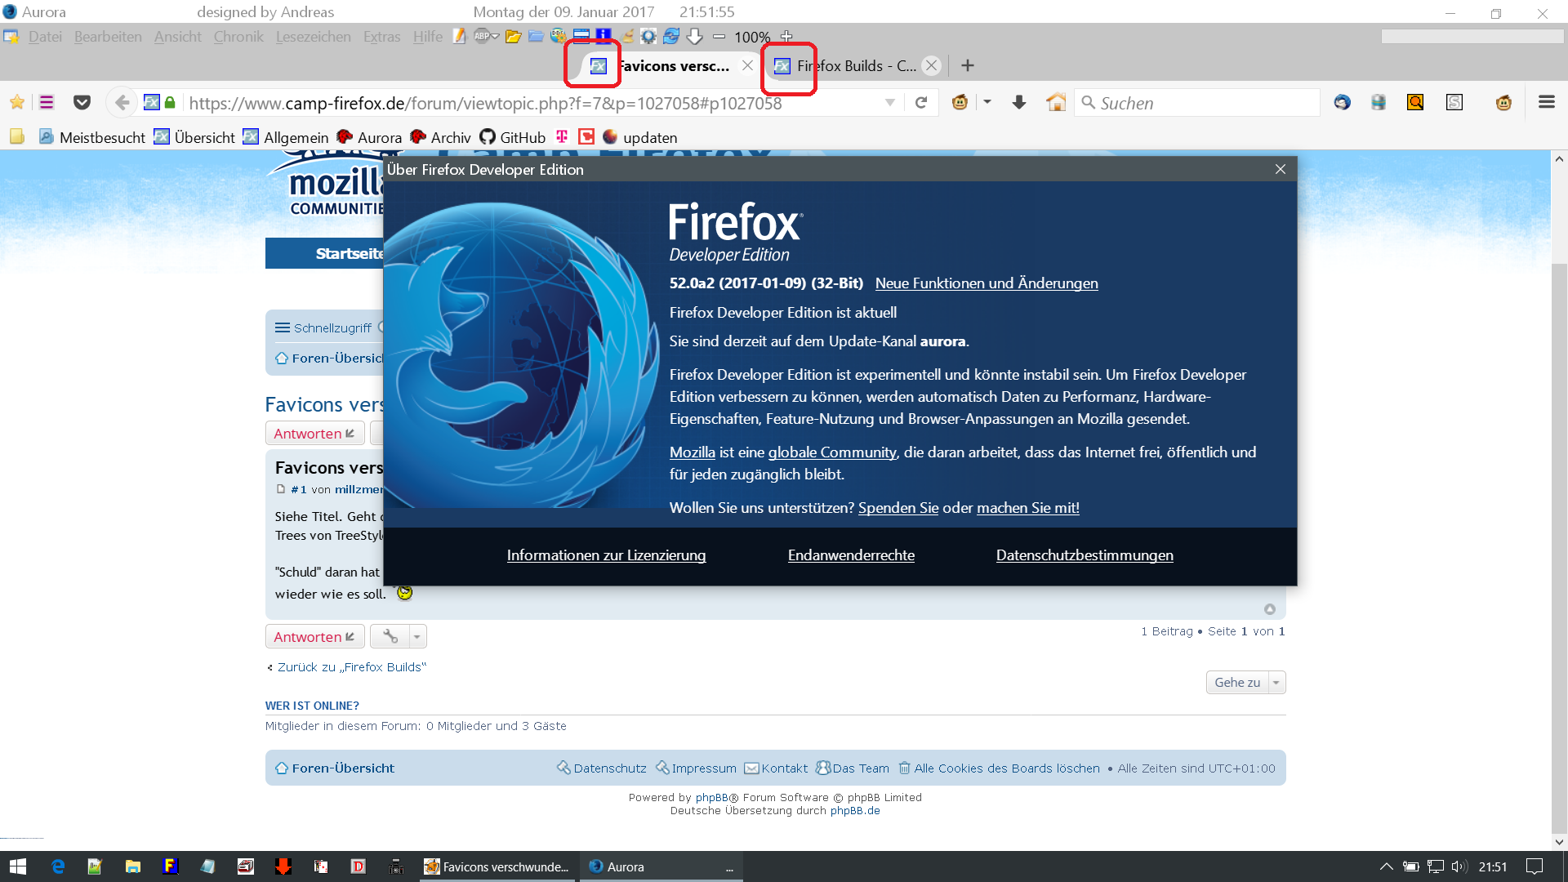Close the Über Firefox Developer Edition dialog
This screenshot has height=882, width=1568.
point(1280,169)
